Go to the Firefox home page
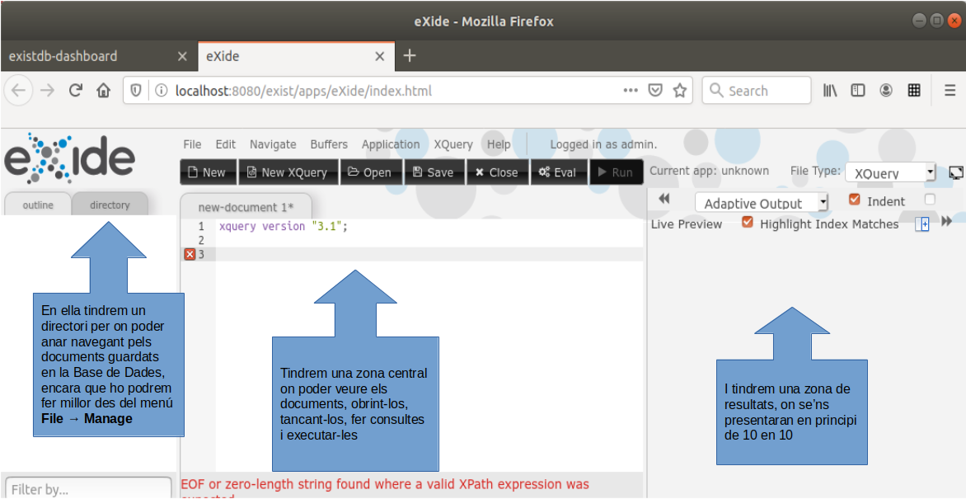Screen dimensions: 966x499 pyautogui.click(x=104, y=92)
